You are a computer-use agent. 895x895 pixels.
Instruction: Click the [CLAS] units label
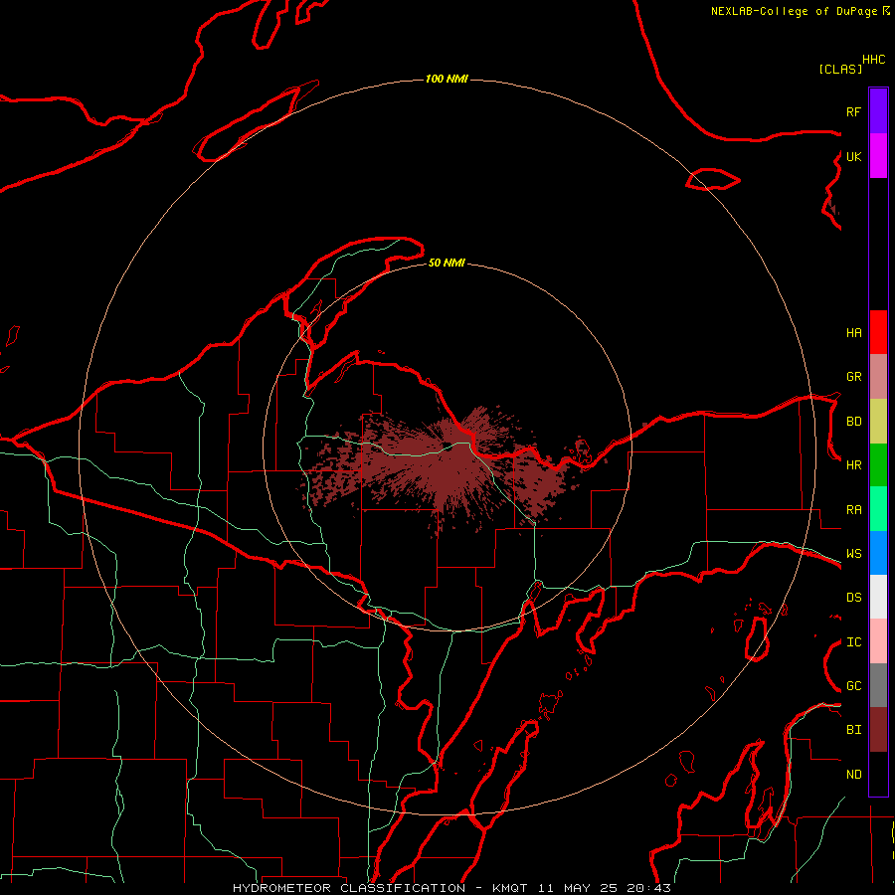click(x=840, y=70)
